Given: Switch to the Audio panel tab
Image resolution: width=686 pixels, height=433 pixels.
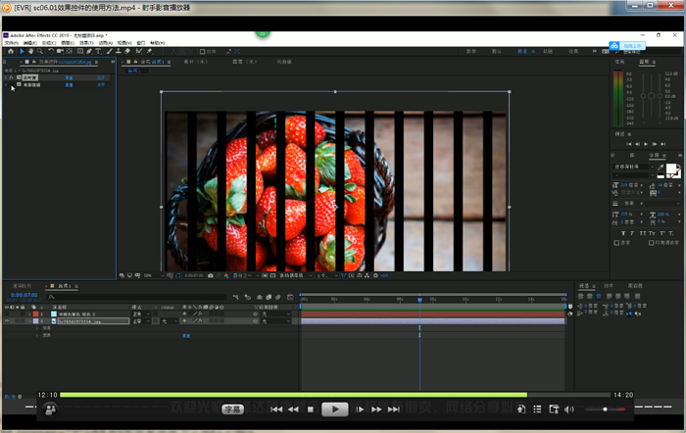Looking at the screenshot, I should click(x=644, y=62).
